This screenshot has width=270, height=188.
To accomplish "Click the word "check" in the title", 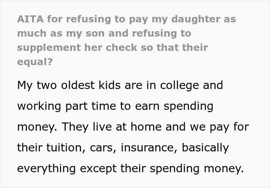I will (121, 47).
